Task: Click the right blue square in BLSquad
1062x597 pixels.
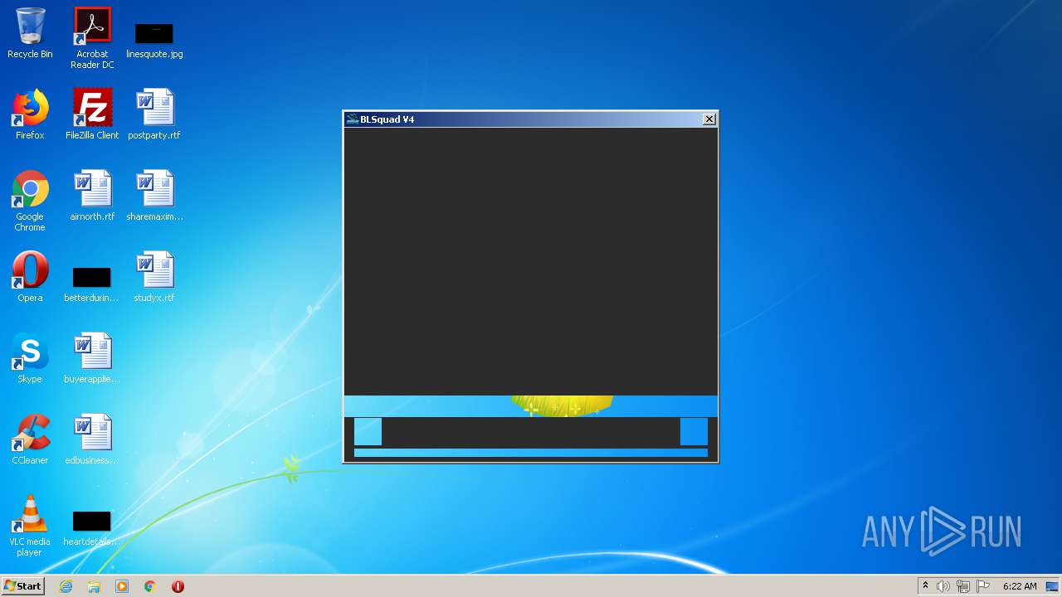Action: click(x=694, y=431)
